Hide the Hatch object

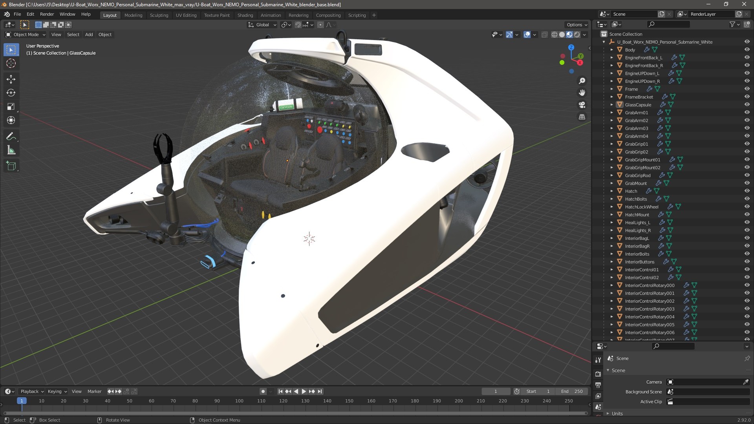click(747, 191)
